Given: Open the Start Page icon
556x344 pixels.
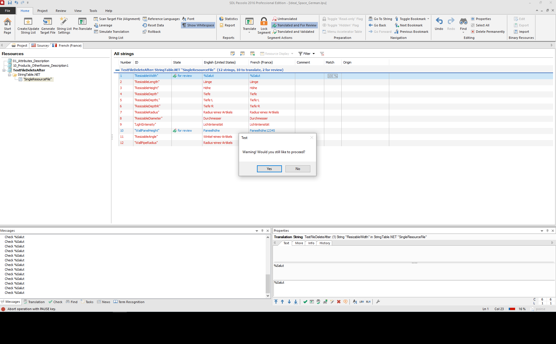Looking at the screenshot, I should tap(8, 26).
